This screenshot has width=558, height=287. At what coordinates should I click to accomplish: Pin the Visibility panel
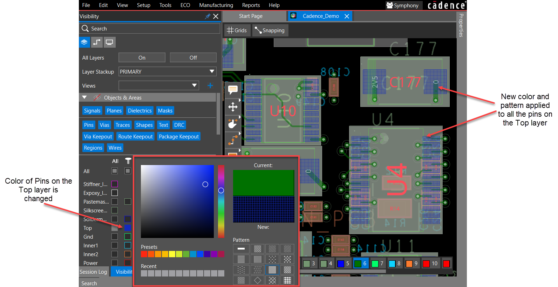tap(207, 16)
